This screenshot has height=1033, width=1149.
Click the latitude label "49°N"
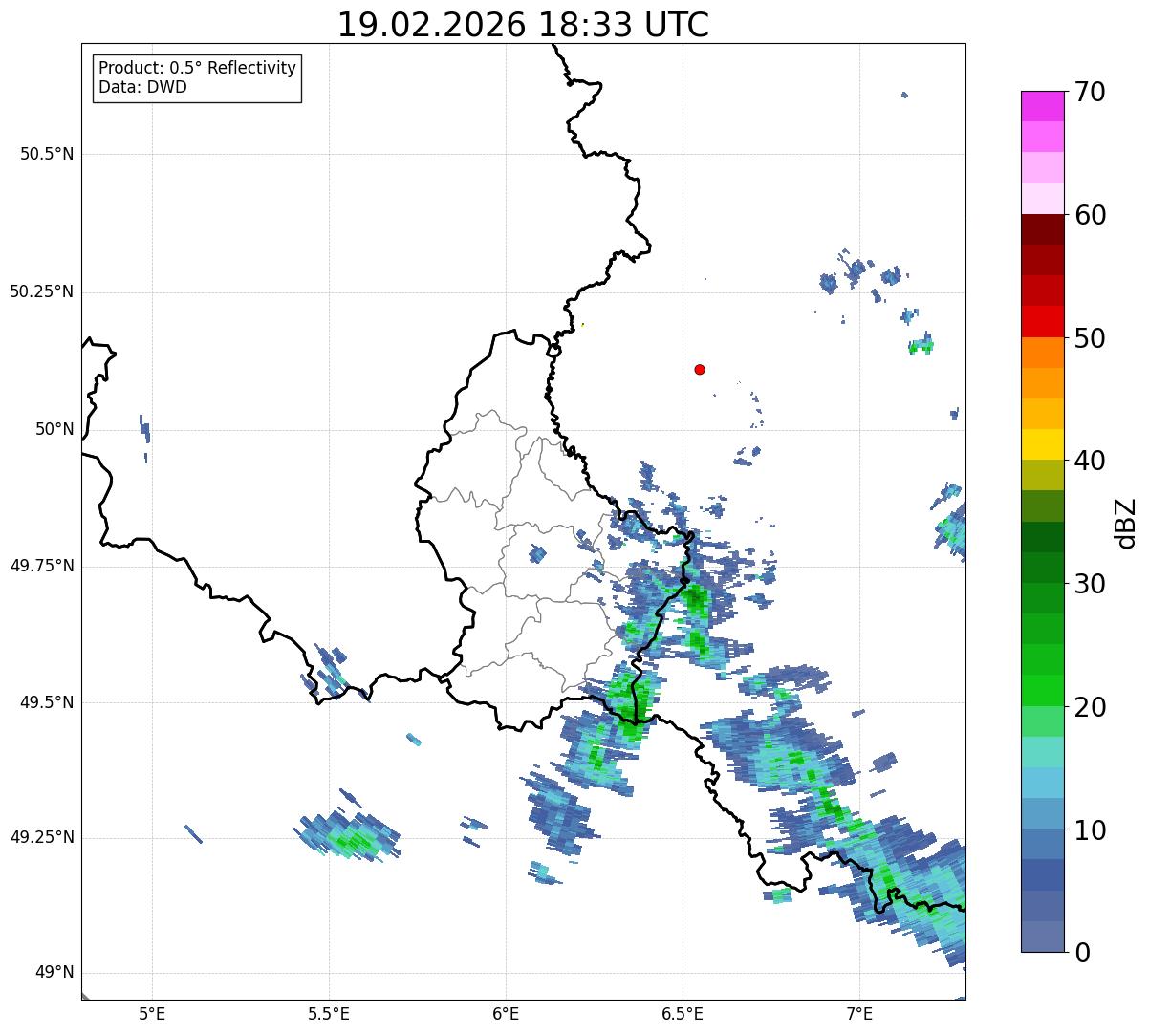pyautogui.click(x=54, y=973)
